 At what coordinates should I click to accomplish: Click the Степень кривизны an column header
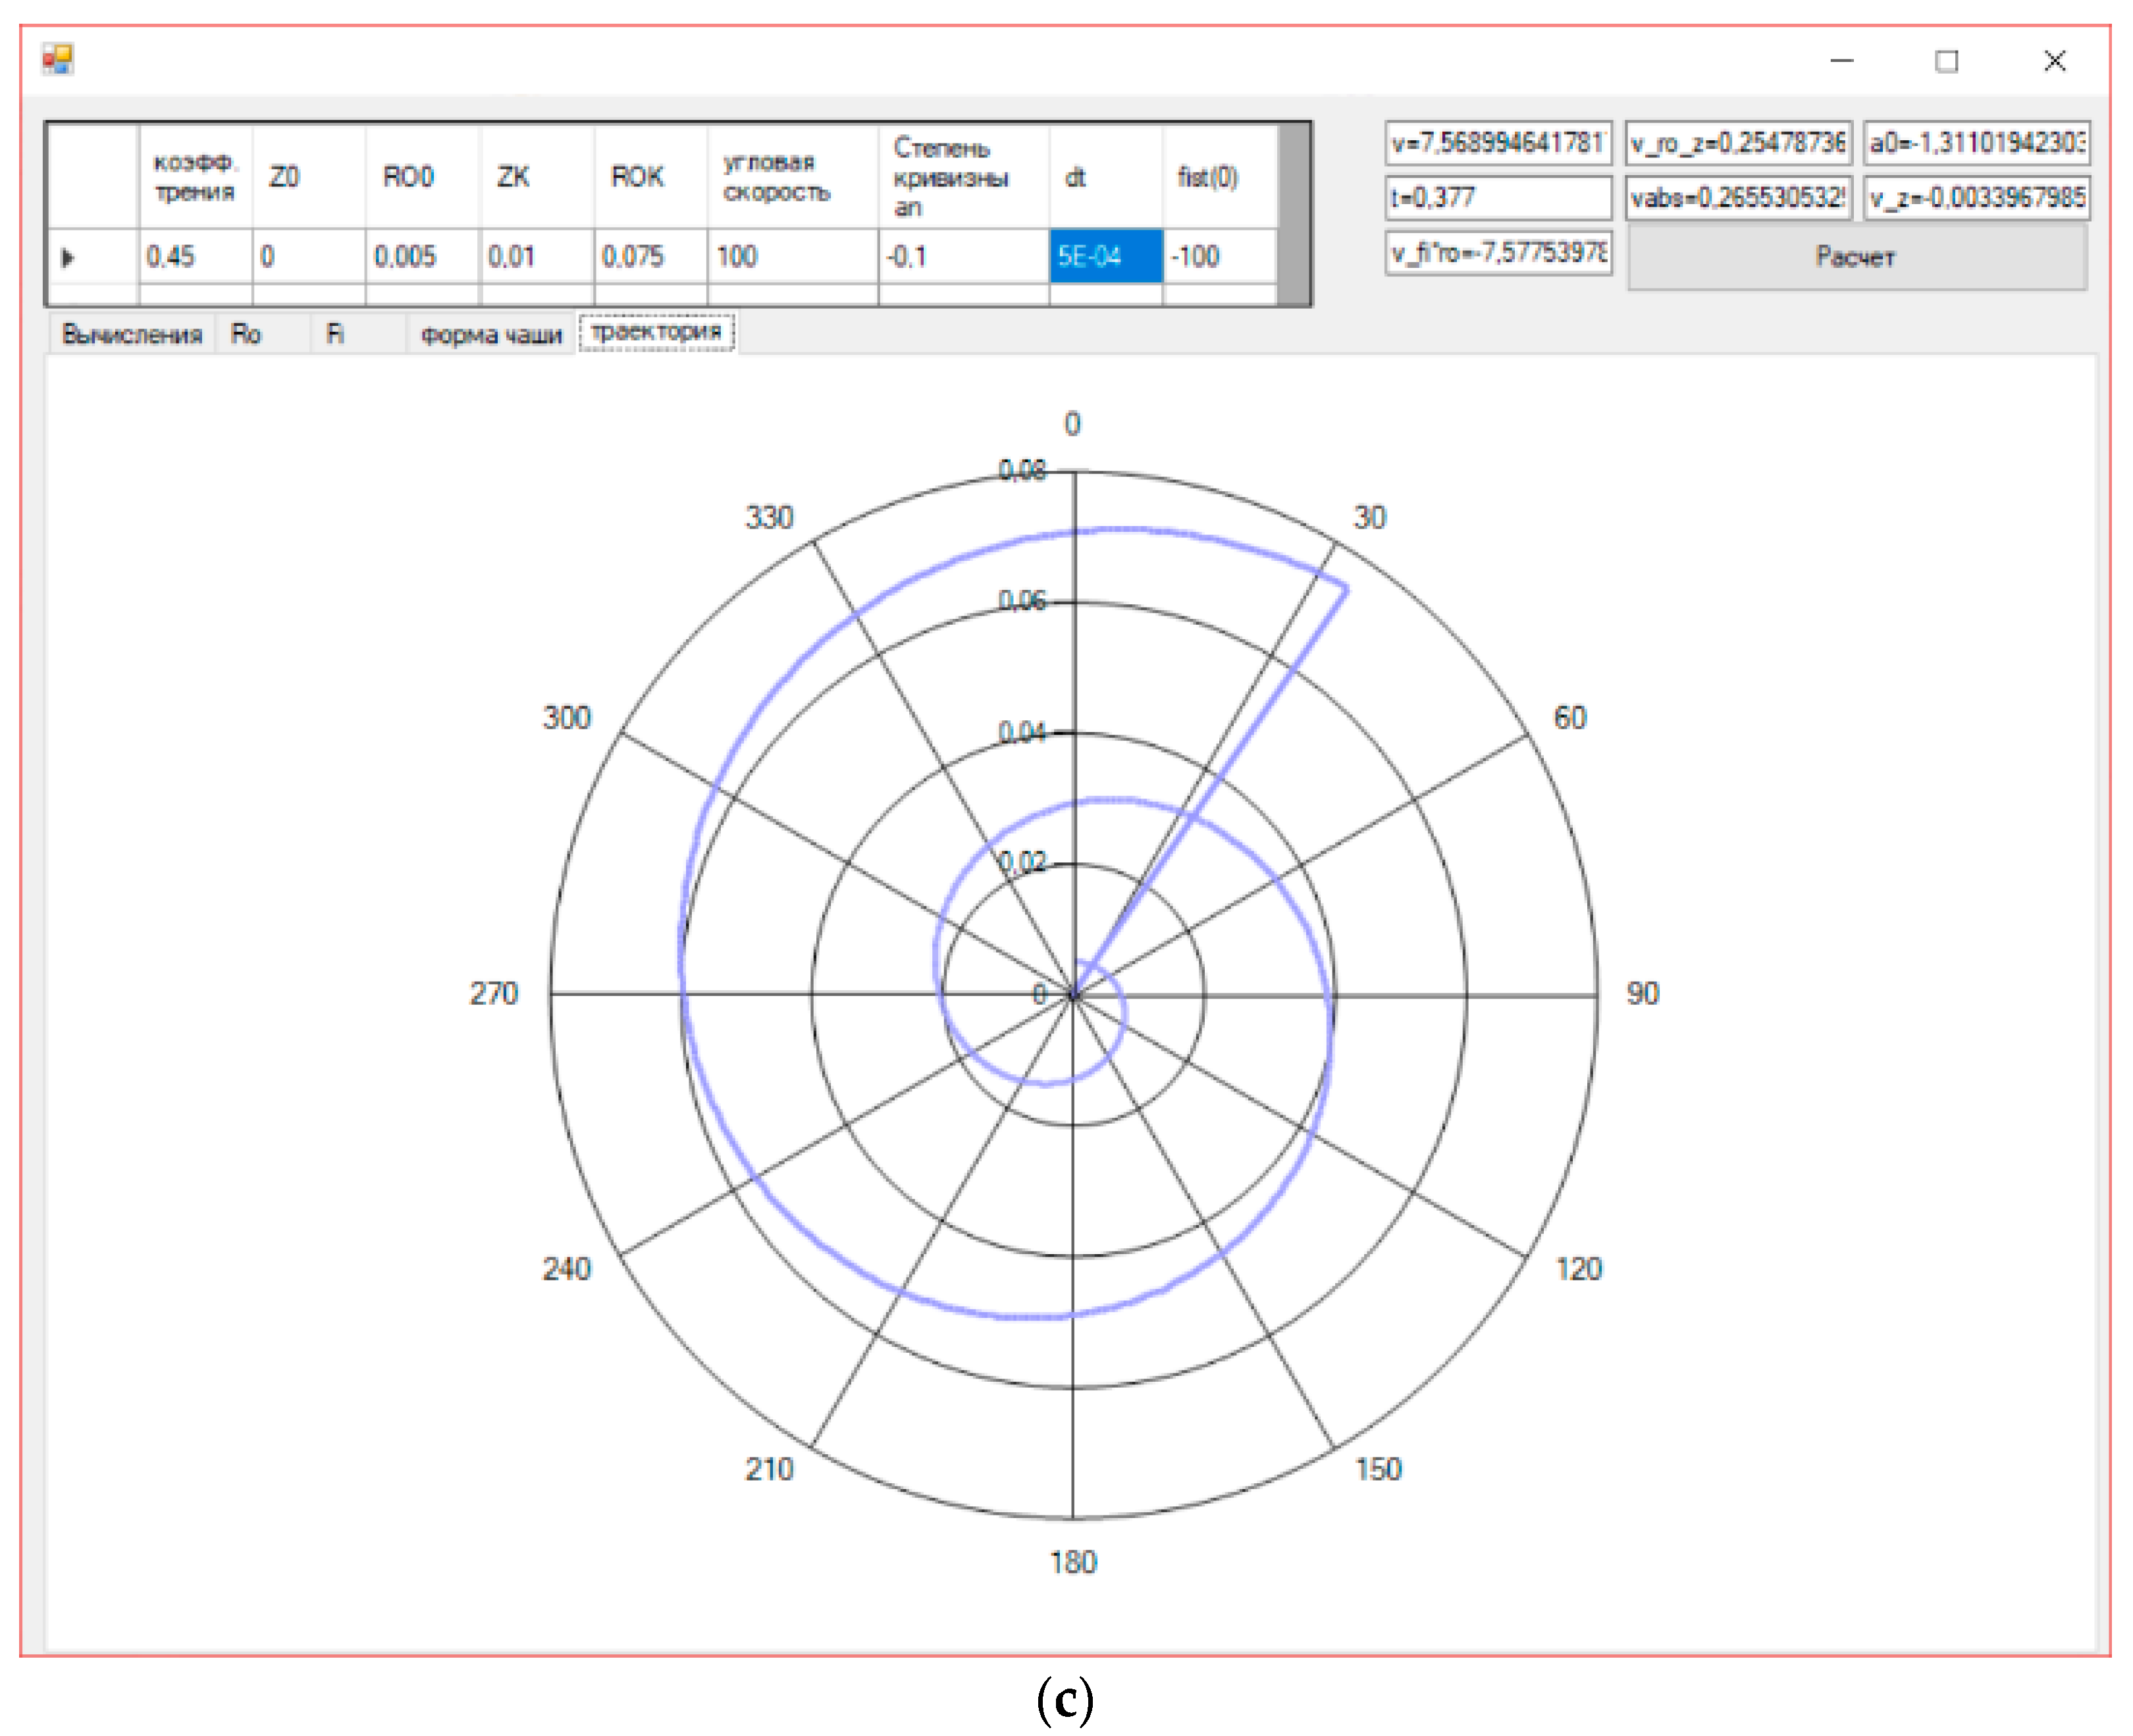[x=962, y=177]
